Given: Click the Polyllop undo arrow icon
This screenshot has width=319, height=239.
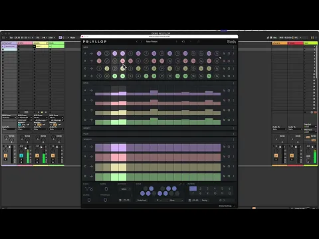Looking at the screenshot, I should click(183, 42).
